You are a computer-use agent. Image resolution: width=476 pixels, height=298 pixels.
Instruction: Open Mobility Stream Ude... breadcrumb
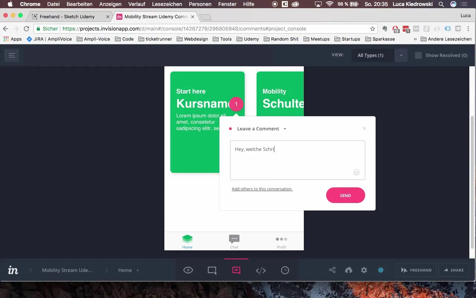pyautogui.click(x=67, y=270)
